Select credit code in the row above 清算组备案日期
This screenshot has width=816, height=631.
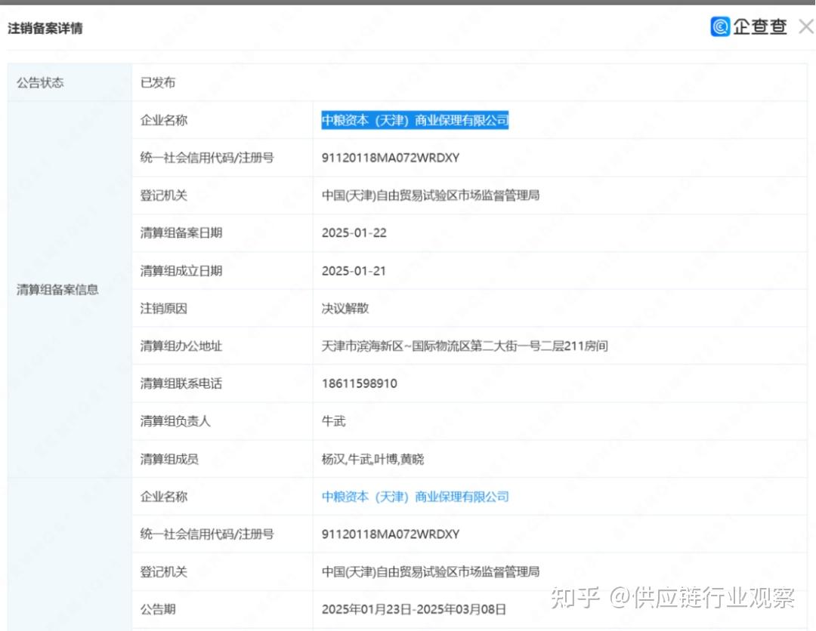391,158
